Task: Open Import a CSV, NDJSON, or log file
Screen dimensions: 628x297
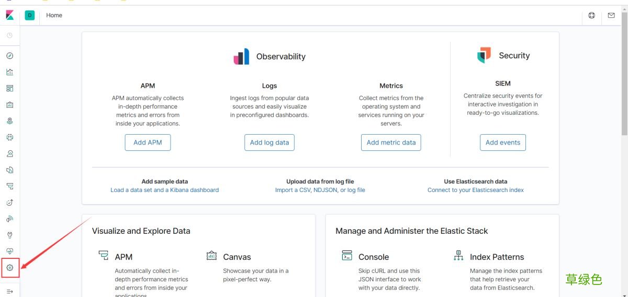Action: click(x=320, y=190)
